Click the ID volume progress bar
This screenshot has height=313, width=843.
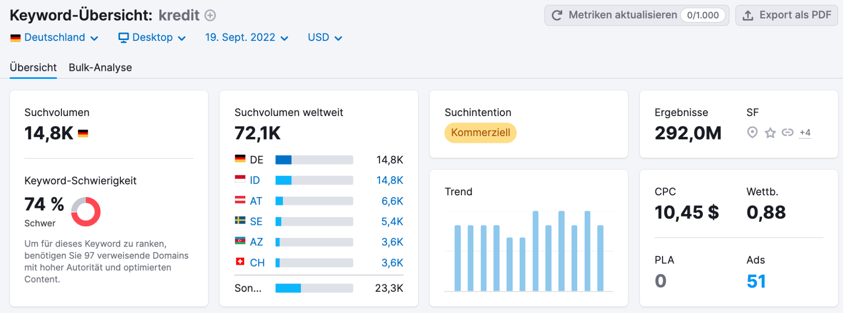314,180
